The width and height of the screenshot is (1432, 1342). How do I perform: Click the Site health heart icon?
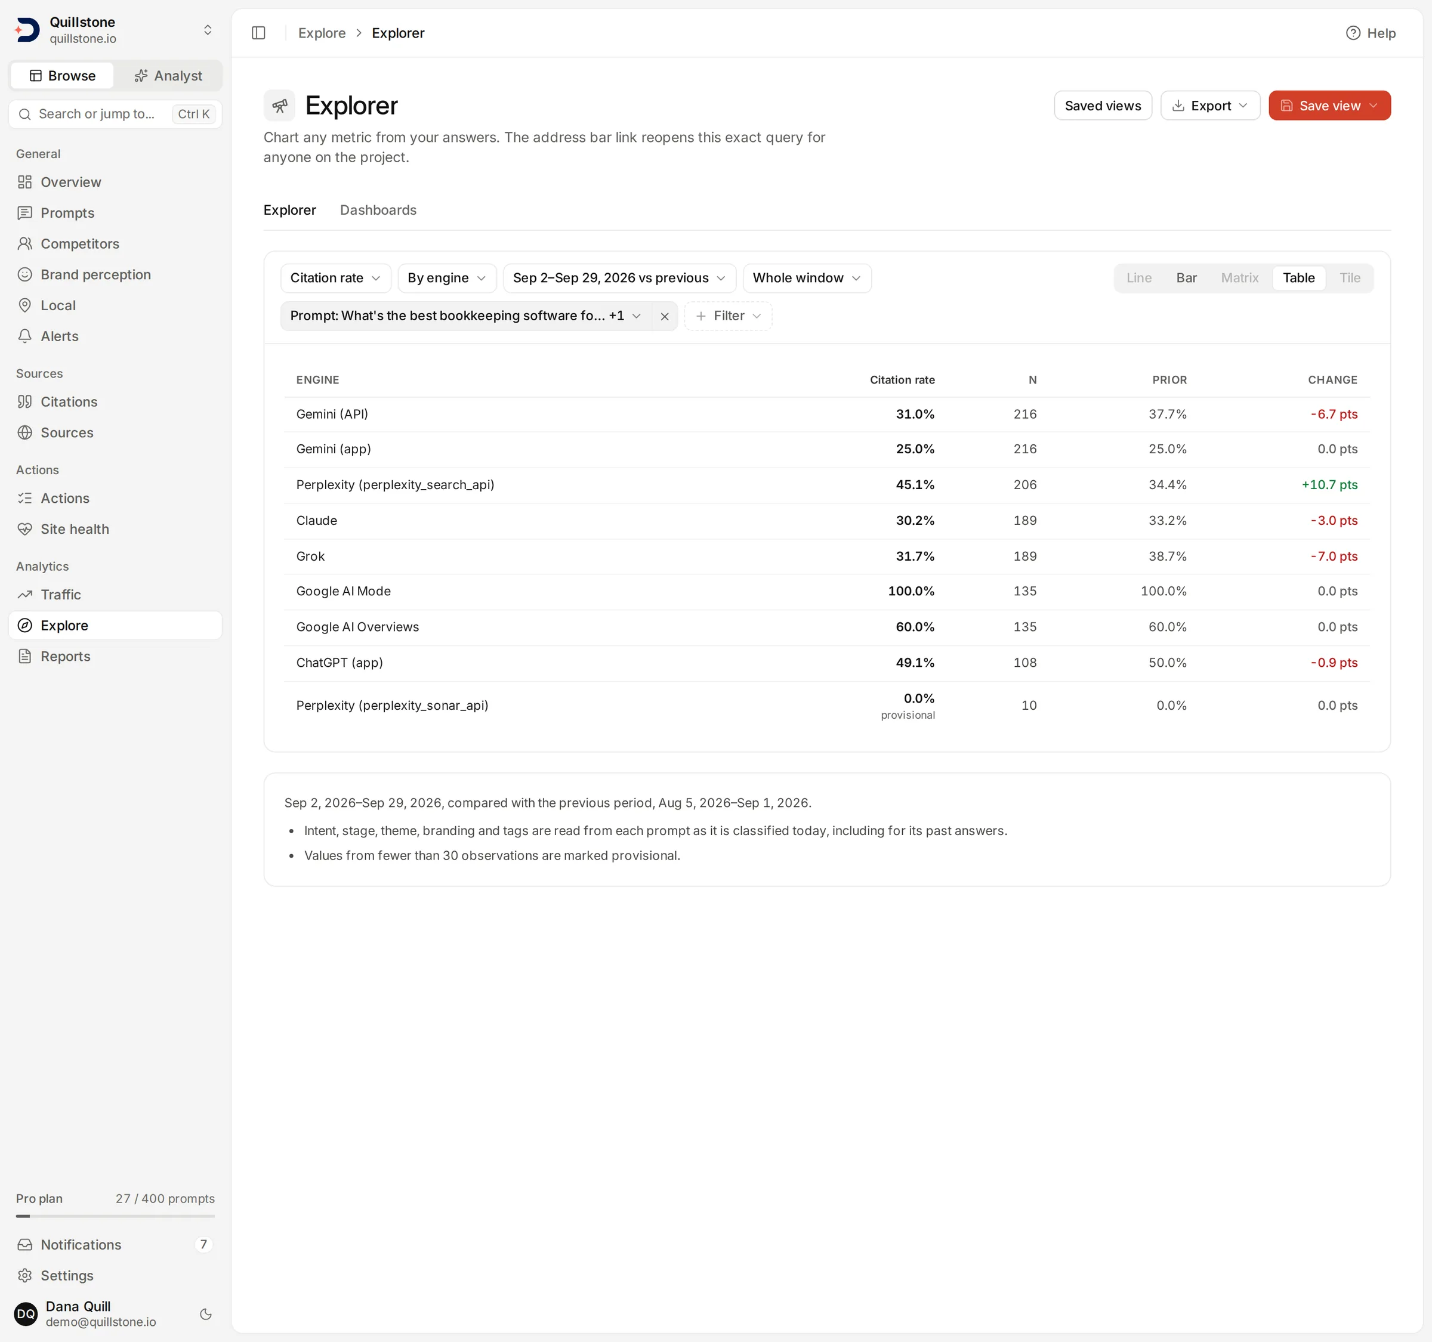(x=25, y=529)
